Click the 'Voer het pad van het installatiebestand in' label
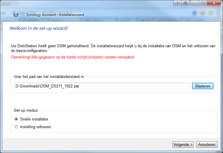Viewport: 223px width, 153px height. tap(49, 77)
